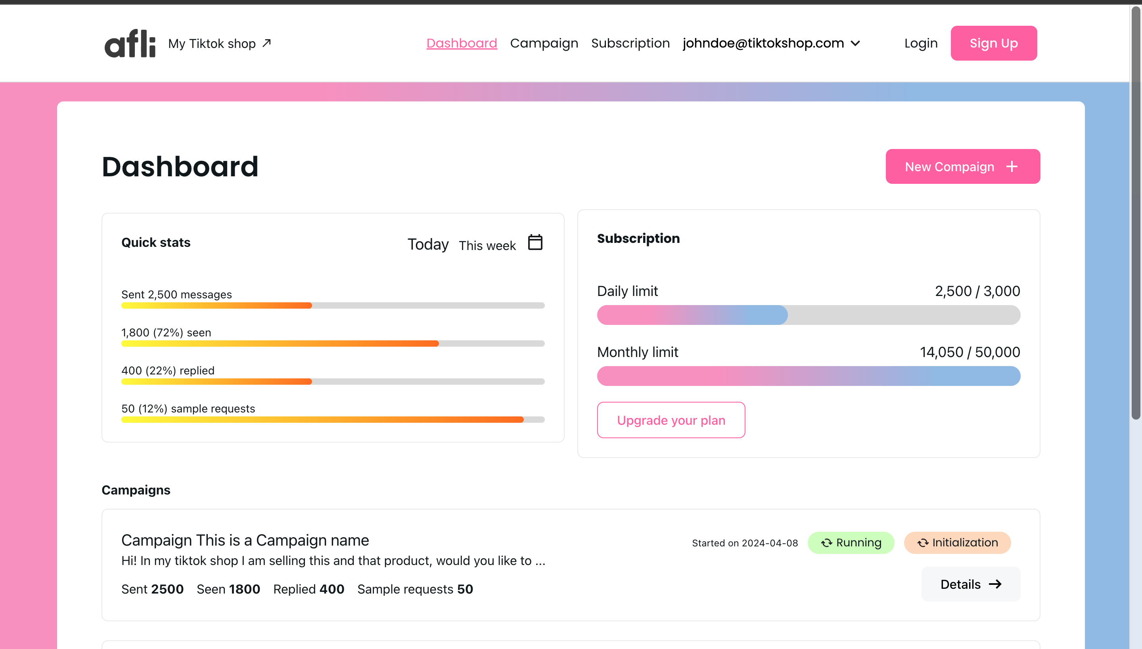Click the Running status badge
Image resolution: width=1142 pixels, height=649 pixels.
pos(851,542)
